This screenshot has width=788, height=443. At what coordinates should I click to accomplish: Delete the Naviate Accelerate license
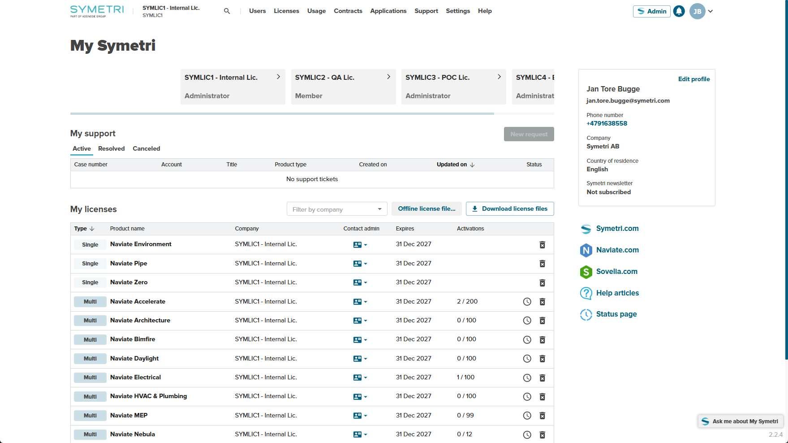coord(542,302)
